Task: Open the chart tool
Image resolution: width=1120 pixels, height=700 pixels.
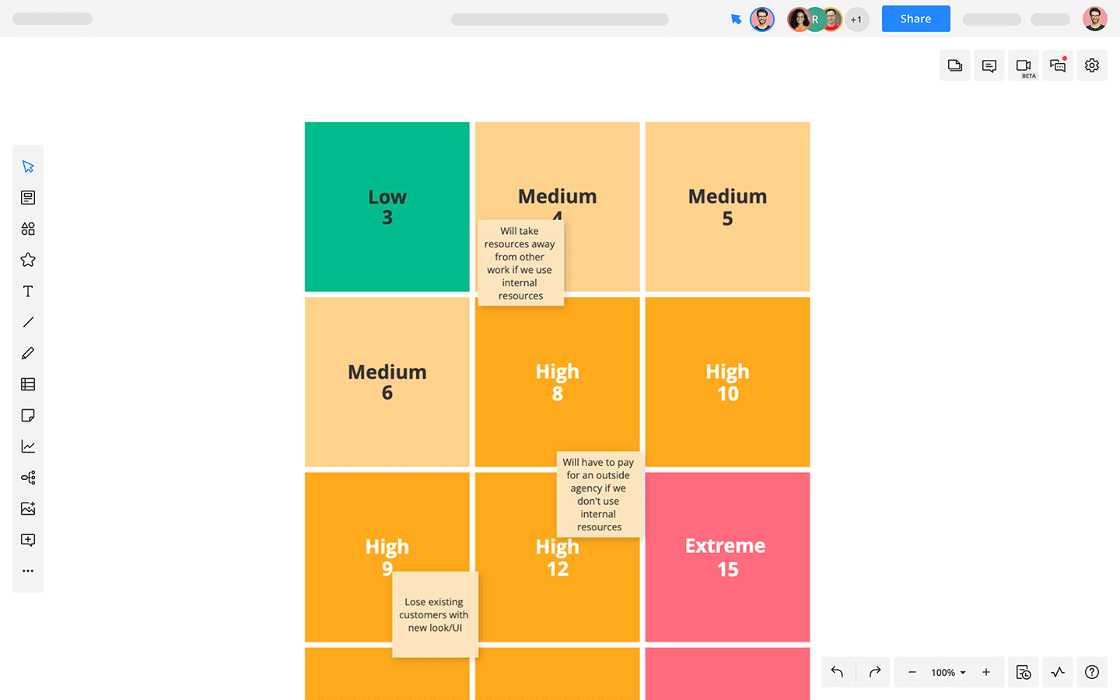Action: click(x=28, y=446)
